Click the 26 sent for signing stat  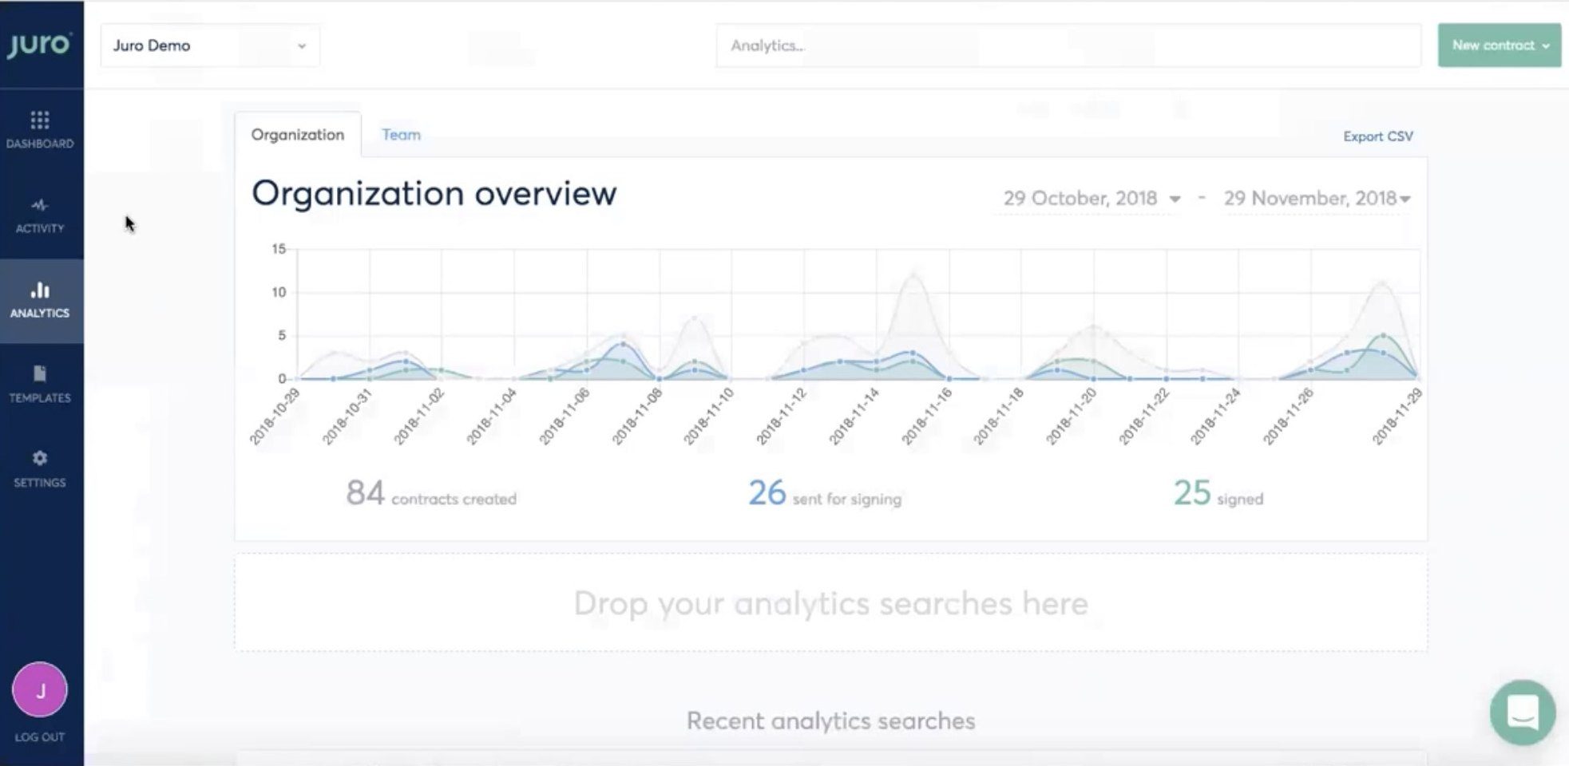point(824,494)
